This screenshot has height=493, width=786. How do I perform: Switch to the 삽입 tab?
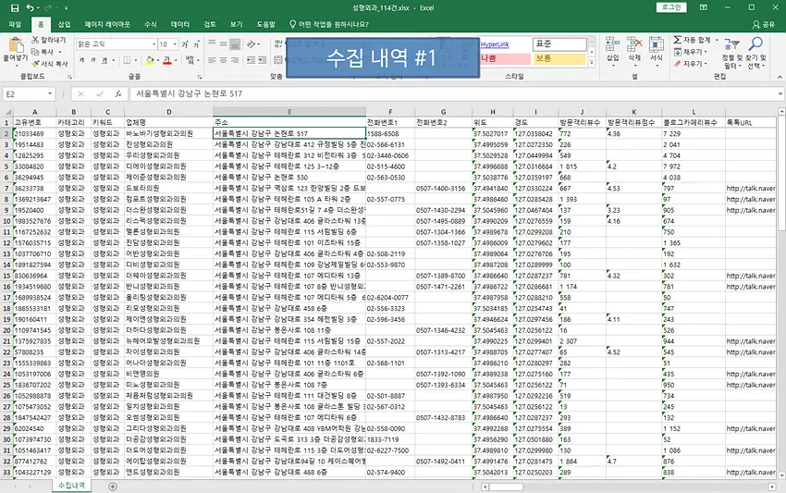(64, 24)
